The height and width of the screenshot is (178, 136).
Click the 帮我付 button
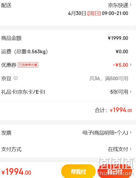coord(78,172)
